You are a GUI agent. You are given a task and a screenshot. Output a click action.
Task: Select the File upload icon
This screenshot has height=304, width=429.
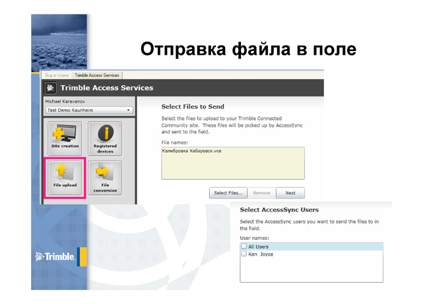(65, 178)
